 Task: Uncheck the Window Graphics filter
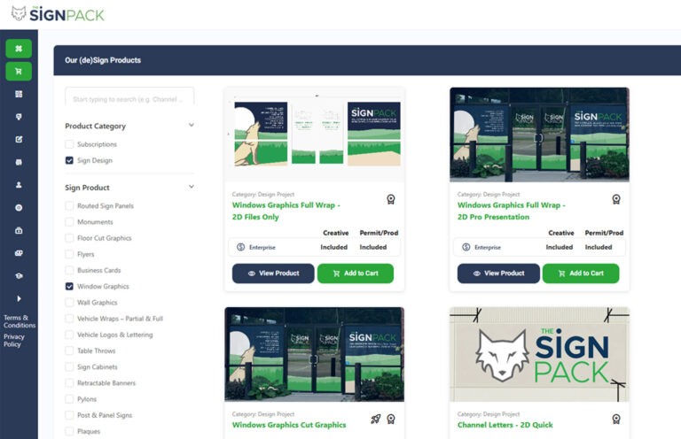[69, 287]
